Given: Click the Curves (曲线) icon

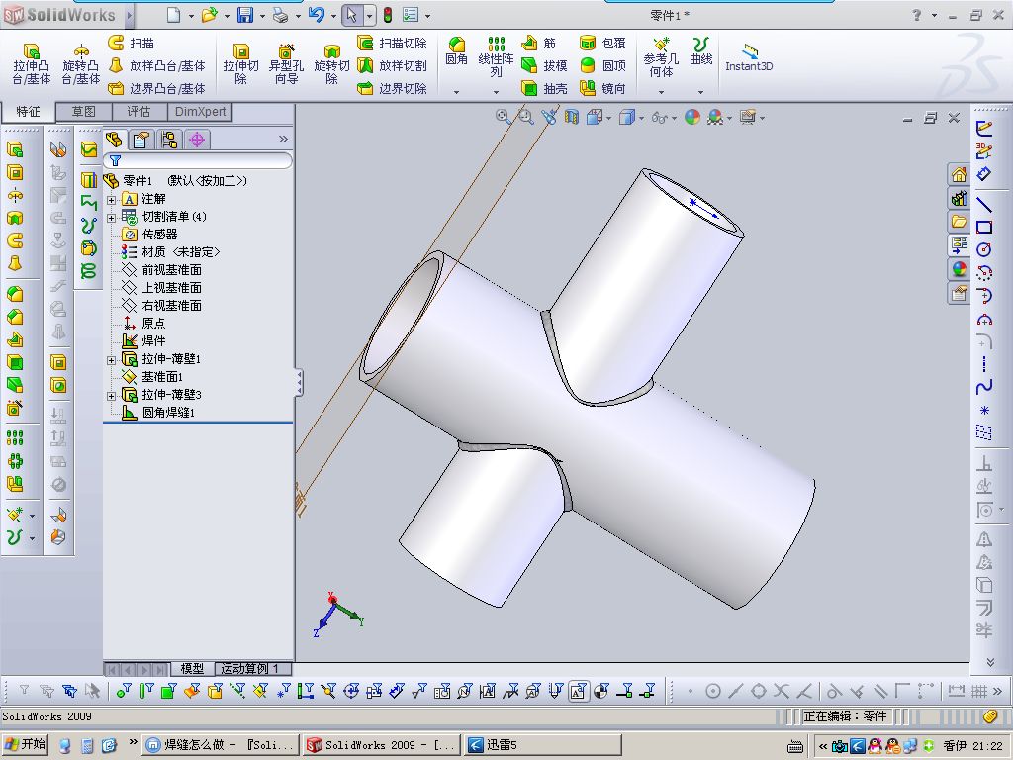Looking at the screenshot, I should point(701,51).
